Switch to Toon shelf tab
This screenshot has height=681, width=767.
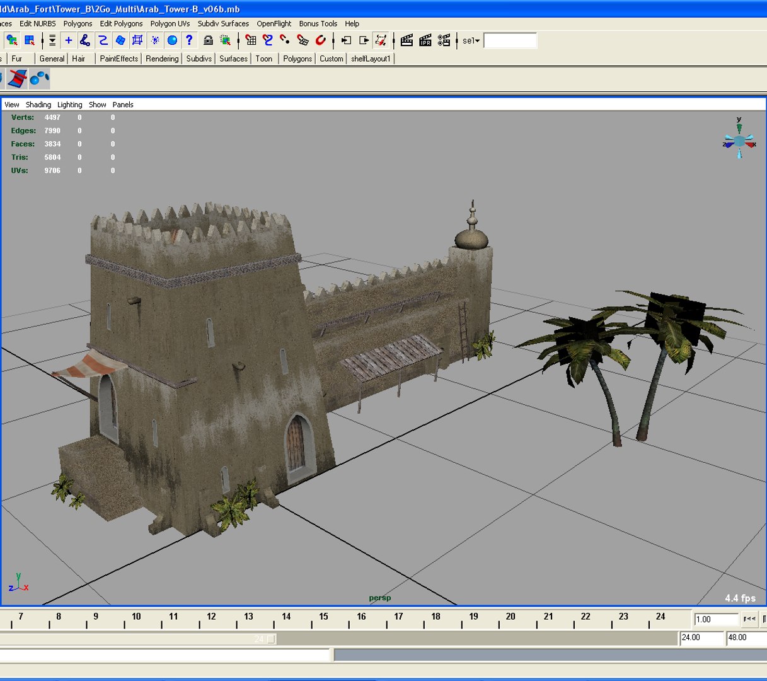pos(264,59)
